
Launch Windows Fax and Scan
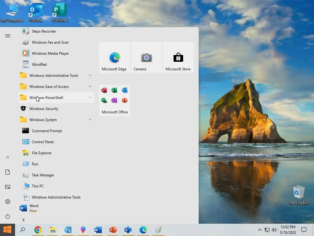(x=56, y=42)
